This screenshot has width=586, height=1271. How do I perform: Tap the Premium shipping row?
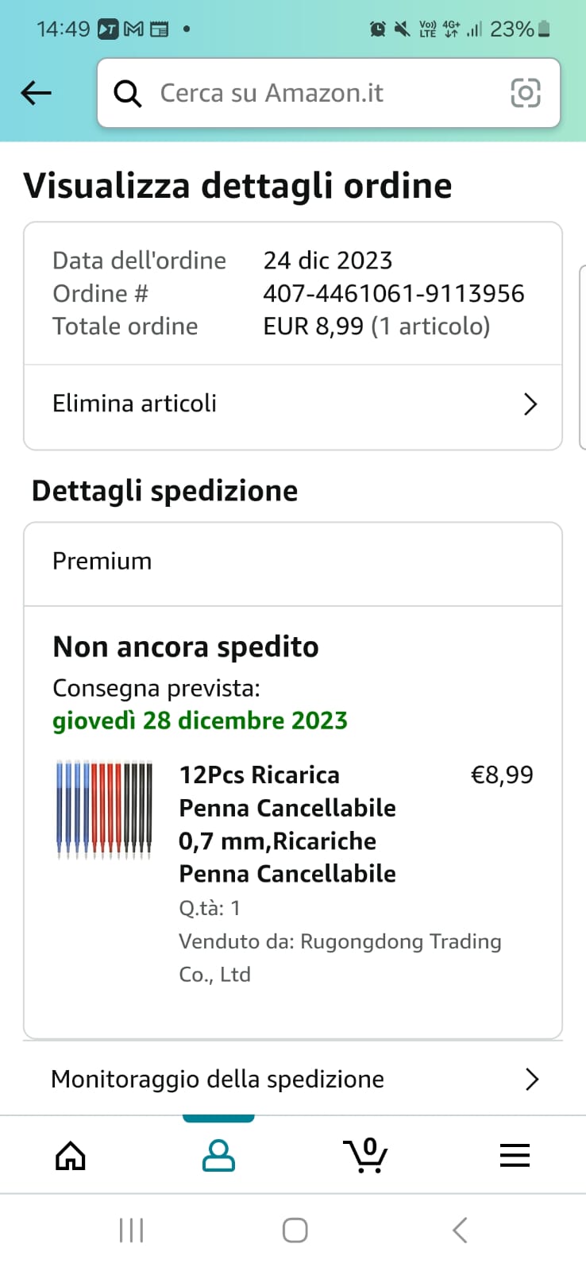[x=292, y=562]
